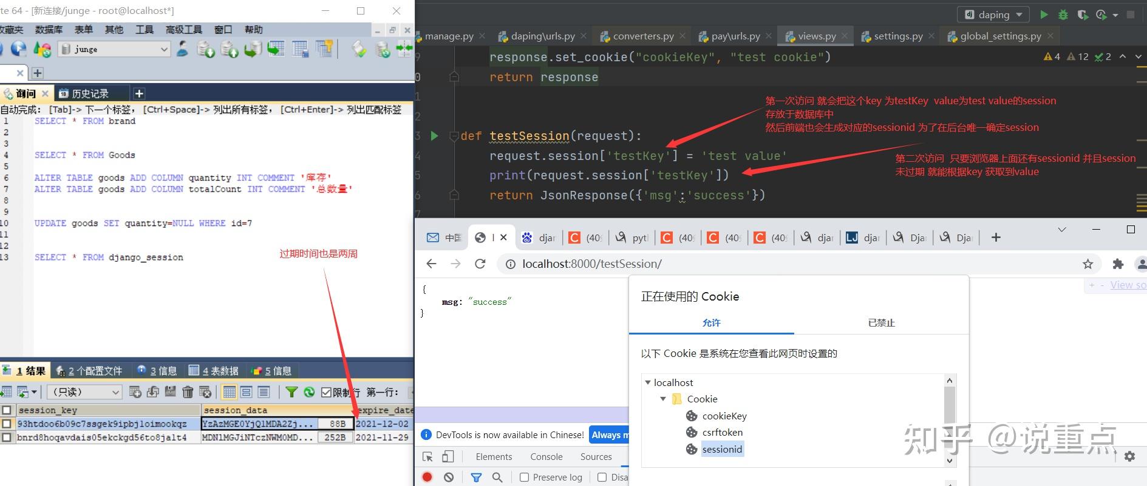Click the browser back arrow

pyautogui.click(x=431, y=264)
